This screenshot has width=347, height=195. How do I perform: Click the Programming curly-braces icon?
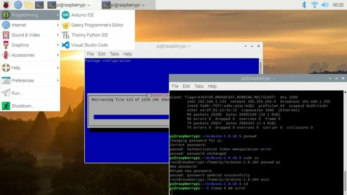click(6, 15)
